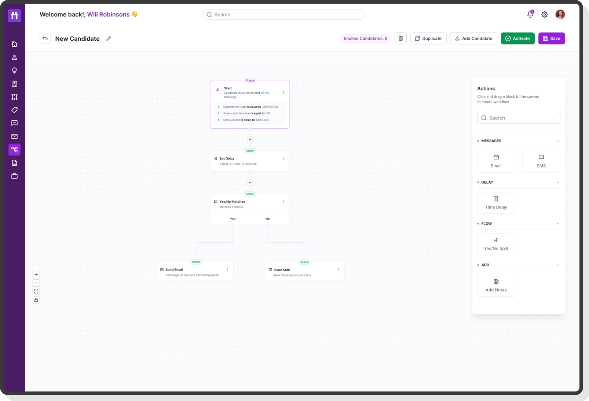This screenshot has width=589, height=401.
Task: Select the Yes/No Split action block
Action: pos(496,244)
